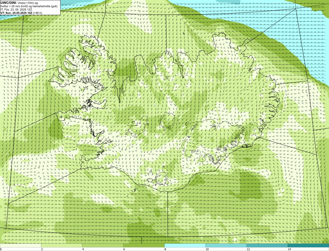Click the 2–4 m/s light green colorbar segment
This screenshot has height=251, width=329.
click(62, 245)
